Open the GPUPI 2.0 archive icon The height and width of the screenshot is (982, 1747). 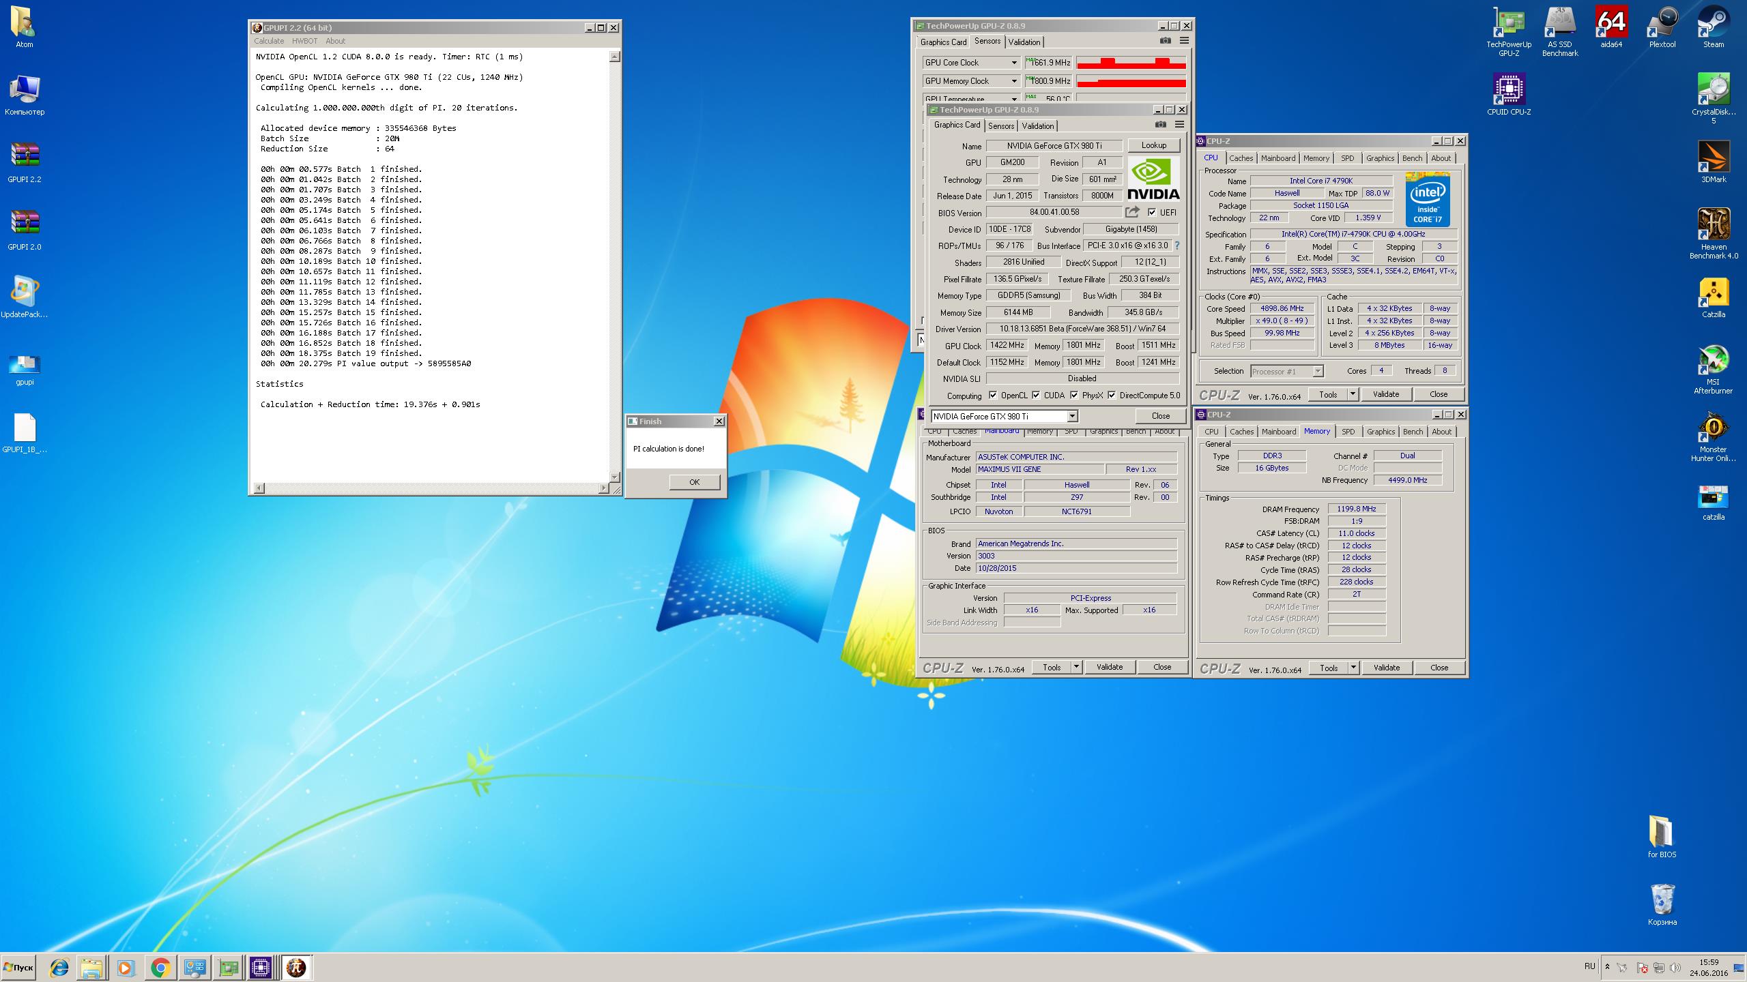tap(25, 230)
